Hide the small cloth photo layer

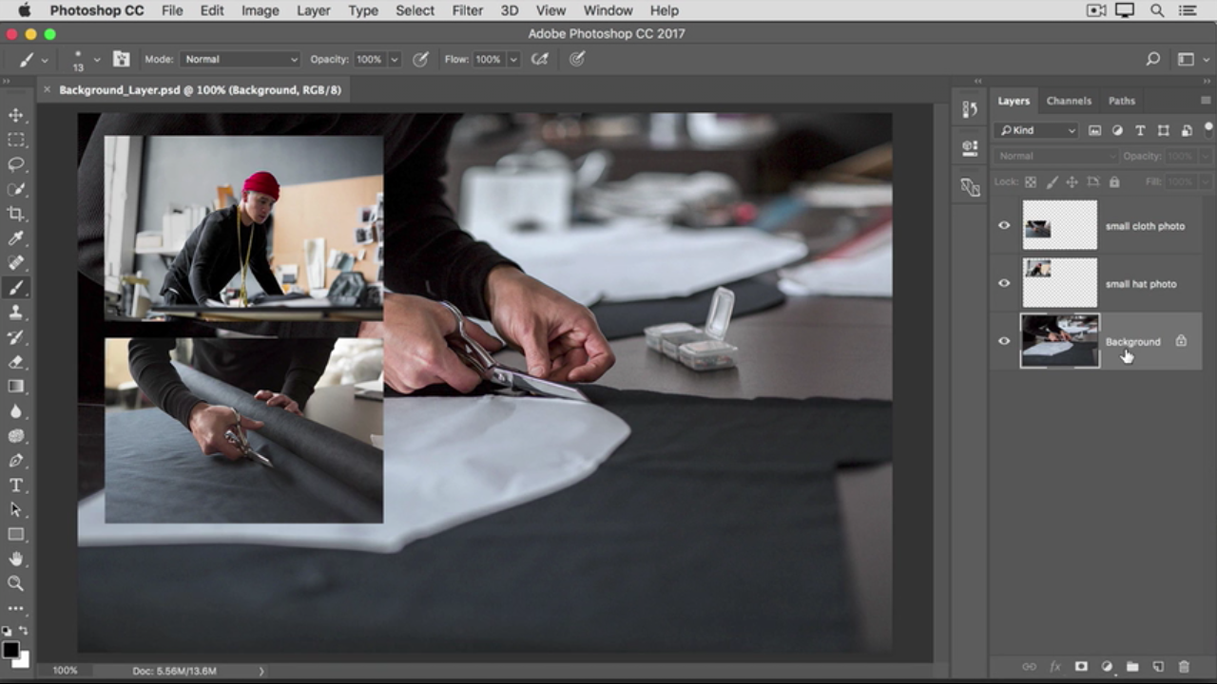(x=1004, y=226)
